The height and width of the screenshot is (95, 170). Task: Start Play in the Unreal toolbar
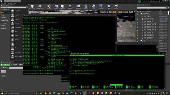click(109, 7)
